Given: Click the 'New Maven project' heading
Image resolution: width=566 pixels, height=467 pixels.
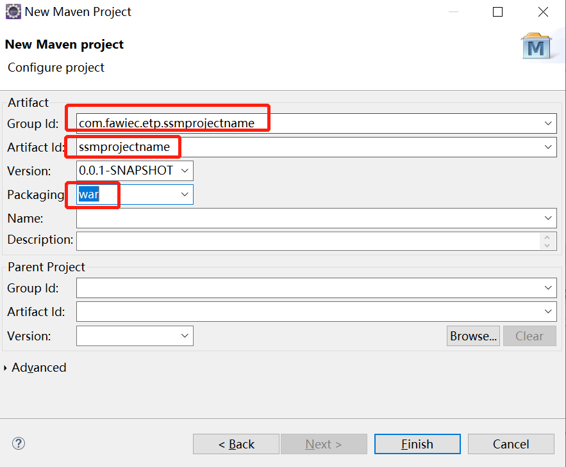Looking at the screenshot, I should (64, 44).
